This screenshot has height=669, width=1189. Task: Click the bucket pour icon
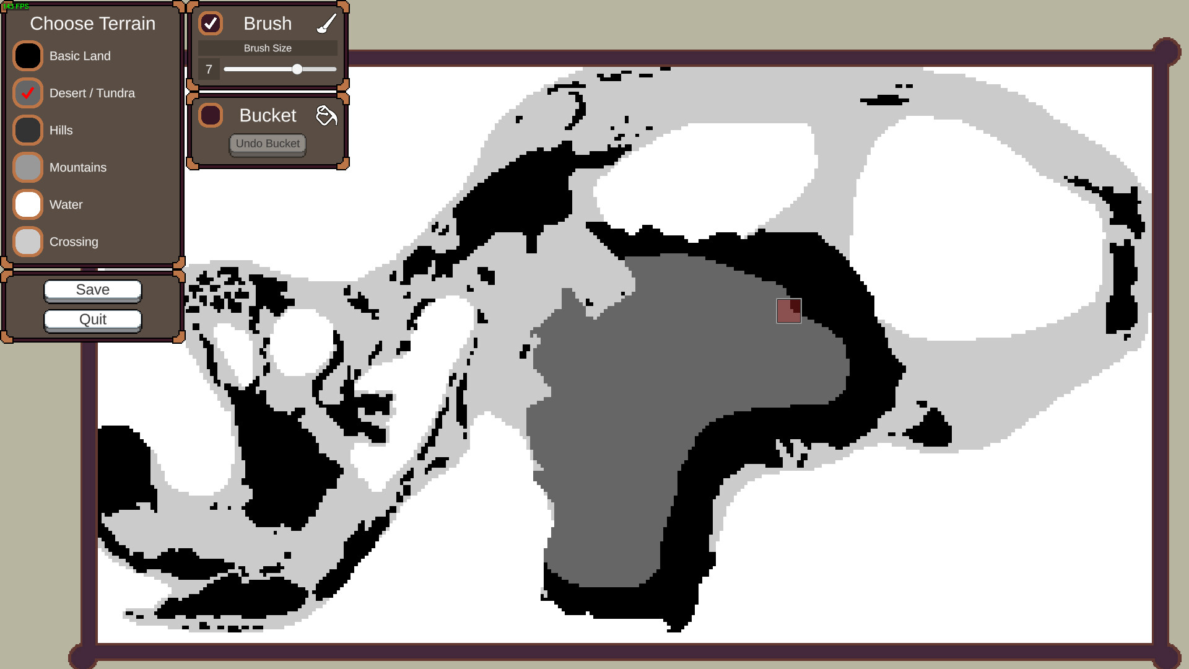click(x=325, y=115)
